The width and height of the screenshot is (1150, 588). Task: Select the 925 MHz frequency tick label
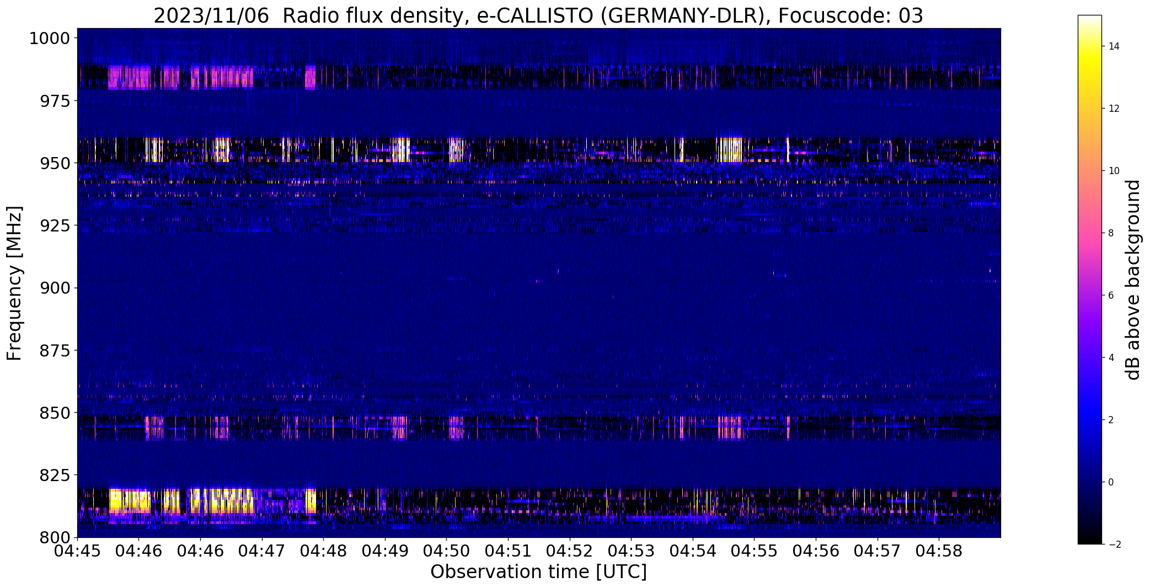point(55,226)
